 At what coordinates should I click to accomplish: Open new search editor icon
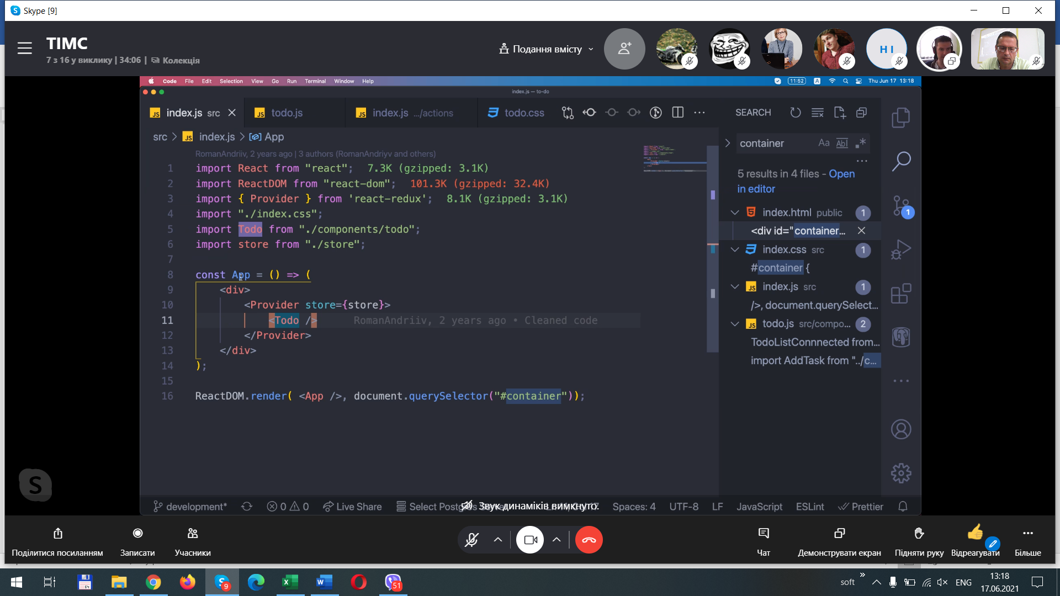840,113
